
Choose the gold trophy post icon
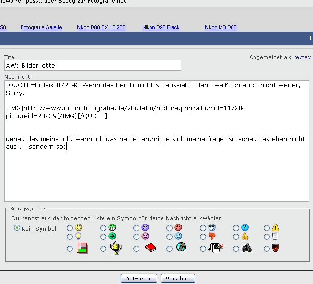point(116,248)
